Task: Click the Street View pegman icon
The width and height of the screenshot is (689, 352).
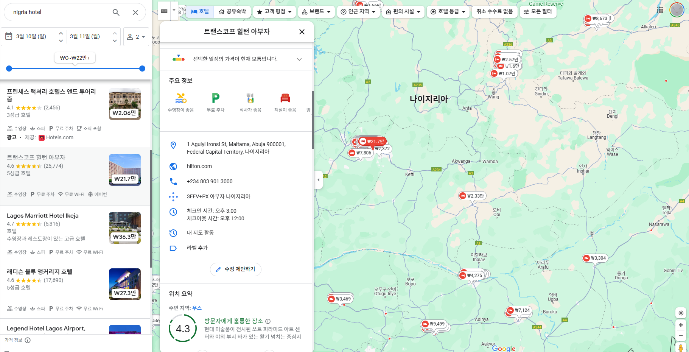Action: pos(681,347)
